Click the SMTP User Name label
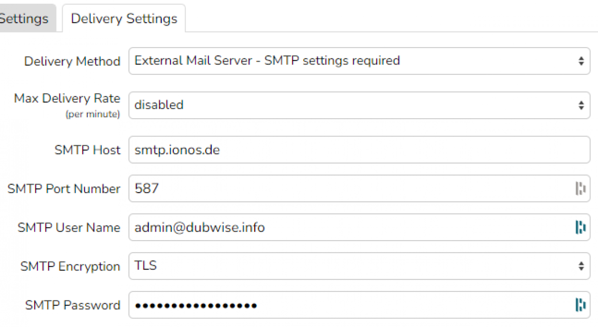Viewport: 598px width, 327px height. pyautogui.click(x=69, y=227)
